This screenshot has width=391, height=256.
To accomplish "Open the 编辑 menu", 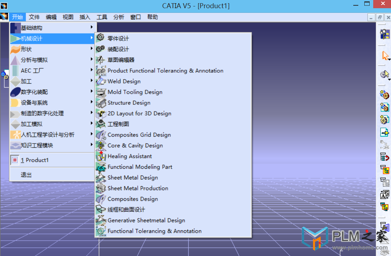I will [51, 17].
